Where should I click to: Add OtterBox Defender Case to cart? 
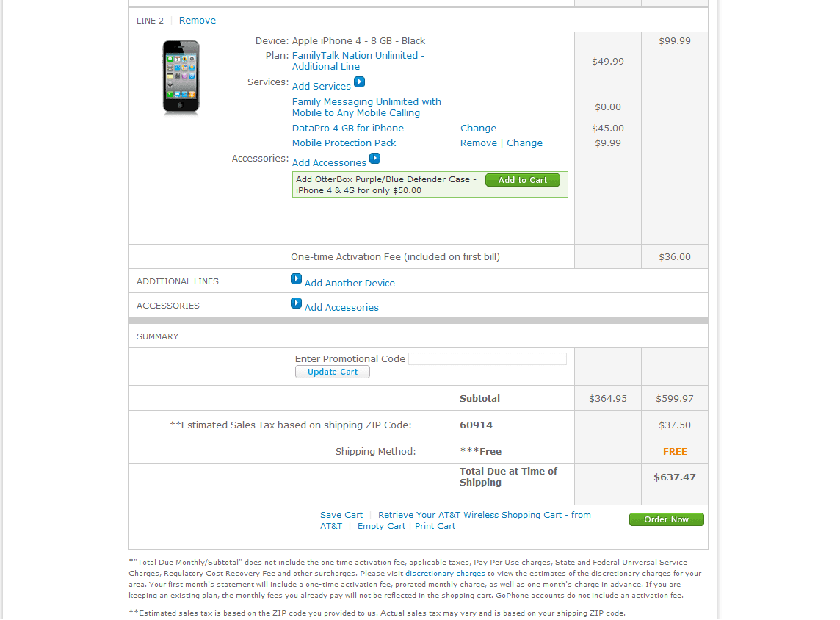522,180
